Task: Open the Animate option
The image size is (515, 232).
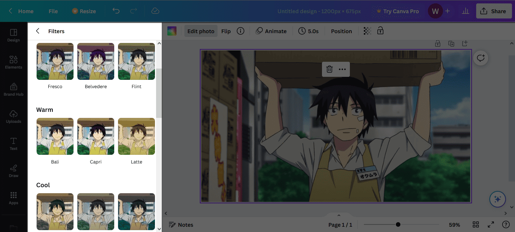Action: (x=271, y=31)
